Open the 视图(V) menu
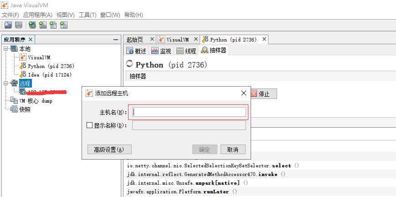The image size is (396, 197). pyautogui.click(x=66, y=15)
